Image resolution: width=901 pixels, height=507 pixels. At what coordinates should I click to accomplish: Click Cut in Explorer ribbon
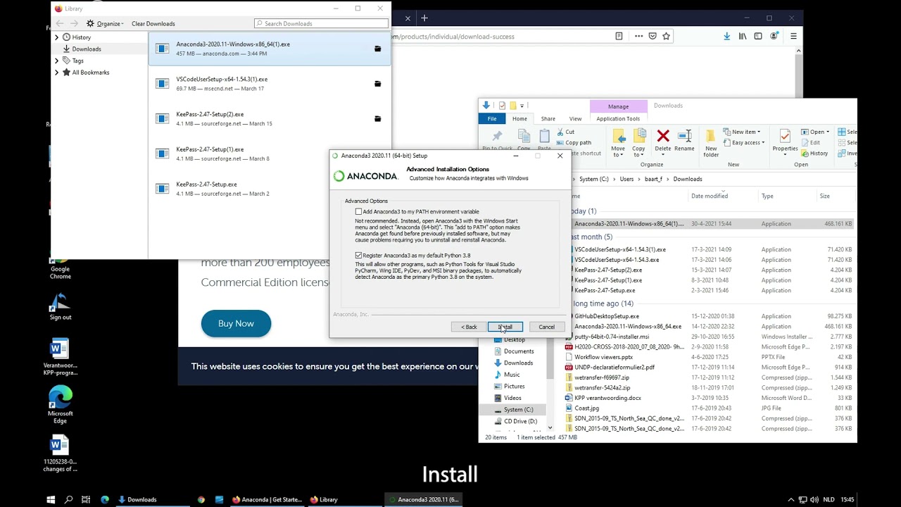565,132
